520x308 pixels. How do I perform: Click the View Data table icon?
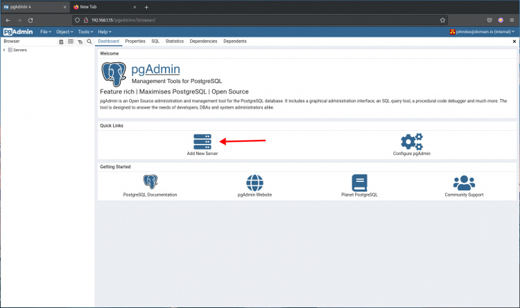70,42
